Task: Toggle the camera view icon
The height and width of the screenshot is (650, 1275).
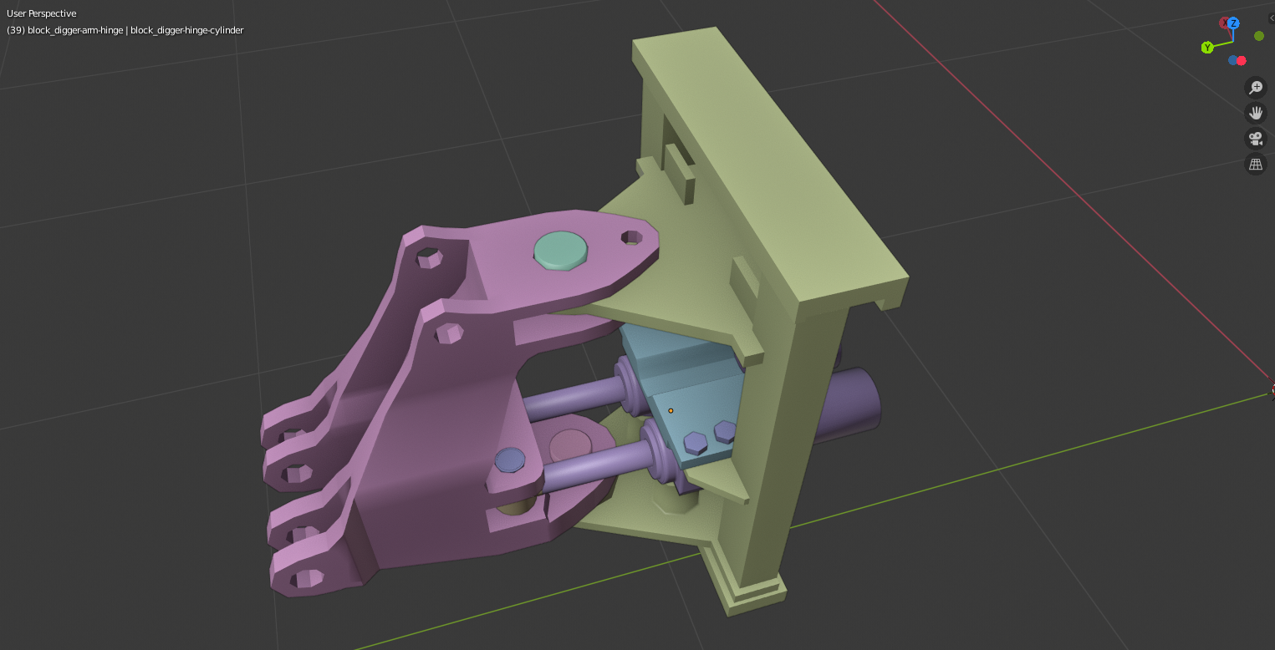Action: pyautogui.click(x=1255, y=139)
